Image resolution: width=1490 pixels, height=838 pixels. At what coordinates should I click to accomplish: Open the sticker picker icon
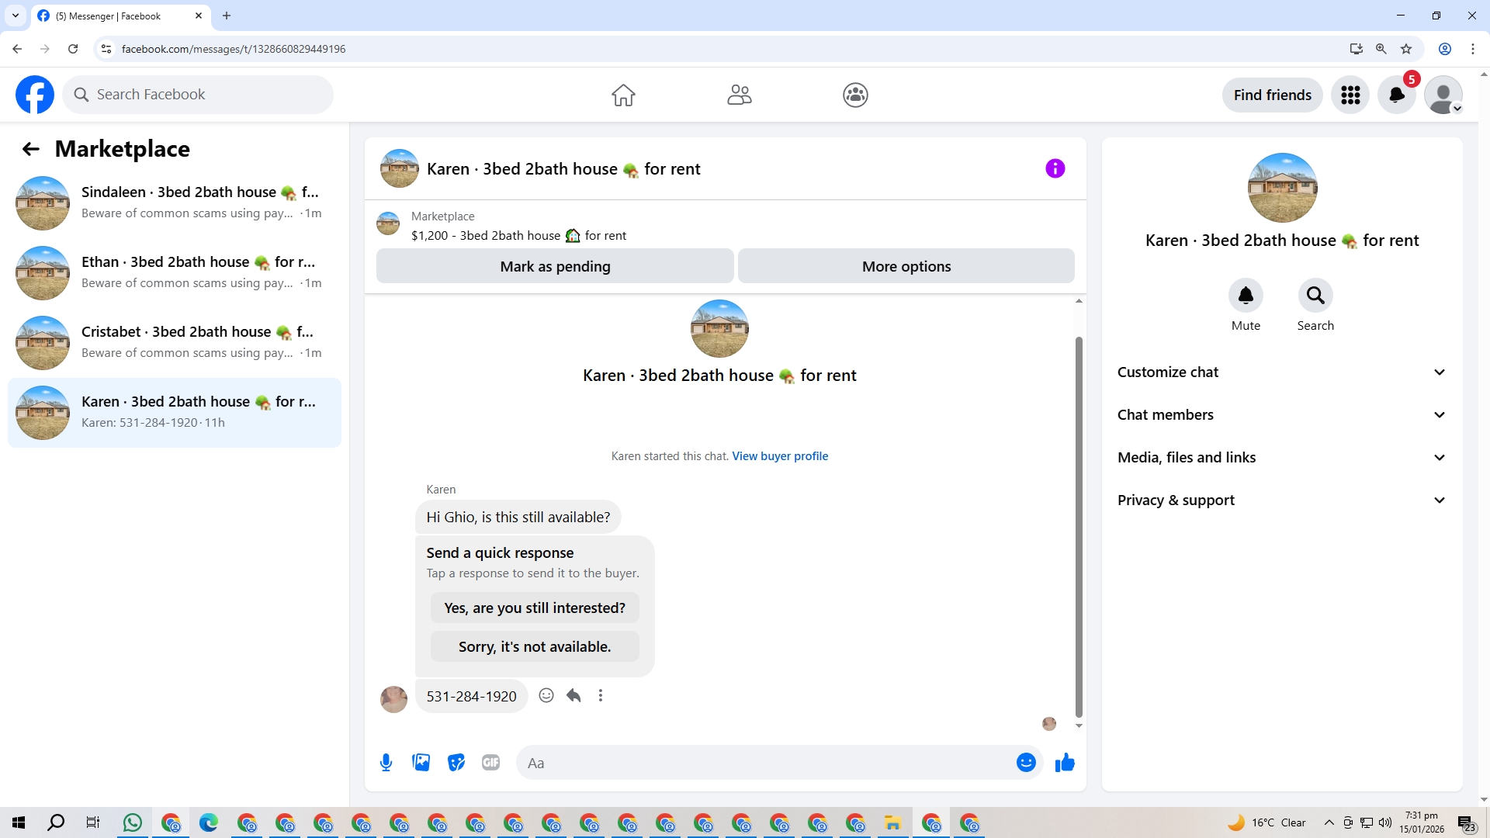point(456,763)
